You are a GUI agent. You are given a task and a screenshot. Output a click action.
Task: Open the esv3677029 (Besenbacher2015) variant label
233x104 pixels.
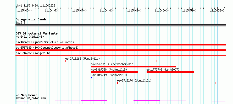[113, 64]
